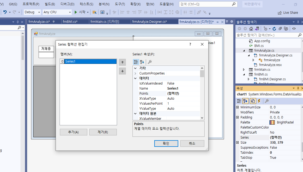Click the help question mark in Series dialog
The width and height of the screenshot is (303, 172).
pyautogui.click(x=190, y=44)
